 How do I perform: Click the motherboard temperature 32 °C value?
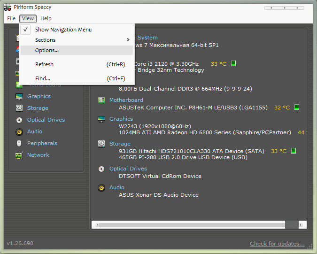(x=282, y=108)
